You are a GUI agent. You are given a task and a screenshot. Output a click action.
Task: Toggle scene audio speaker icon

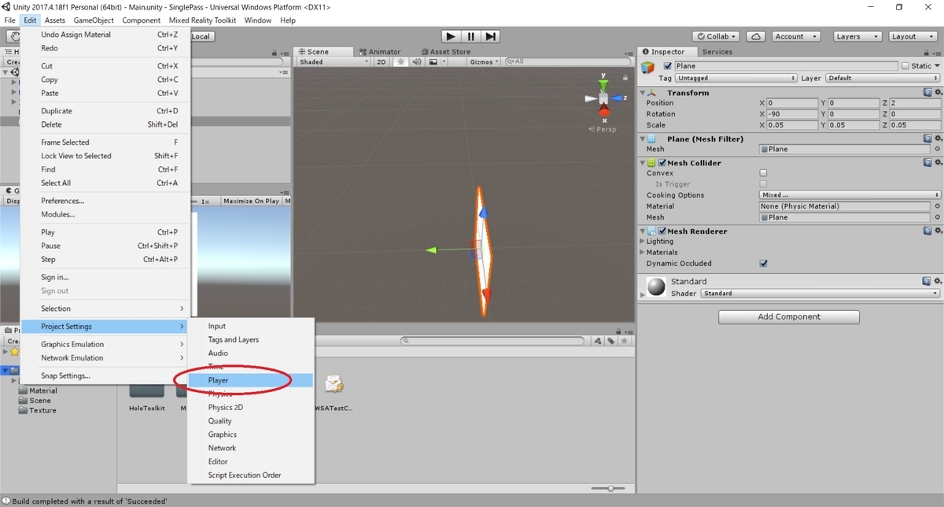(415, 61)
